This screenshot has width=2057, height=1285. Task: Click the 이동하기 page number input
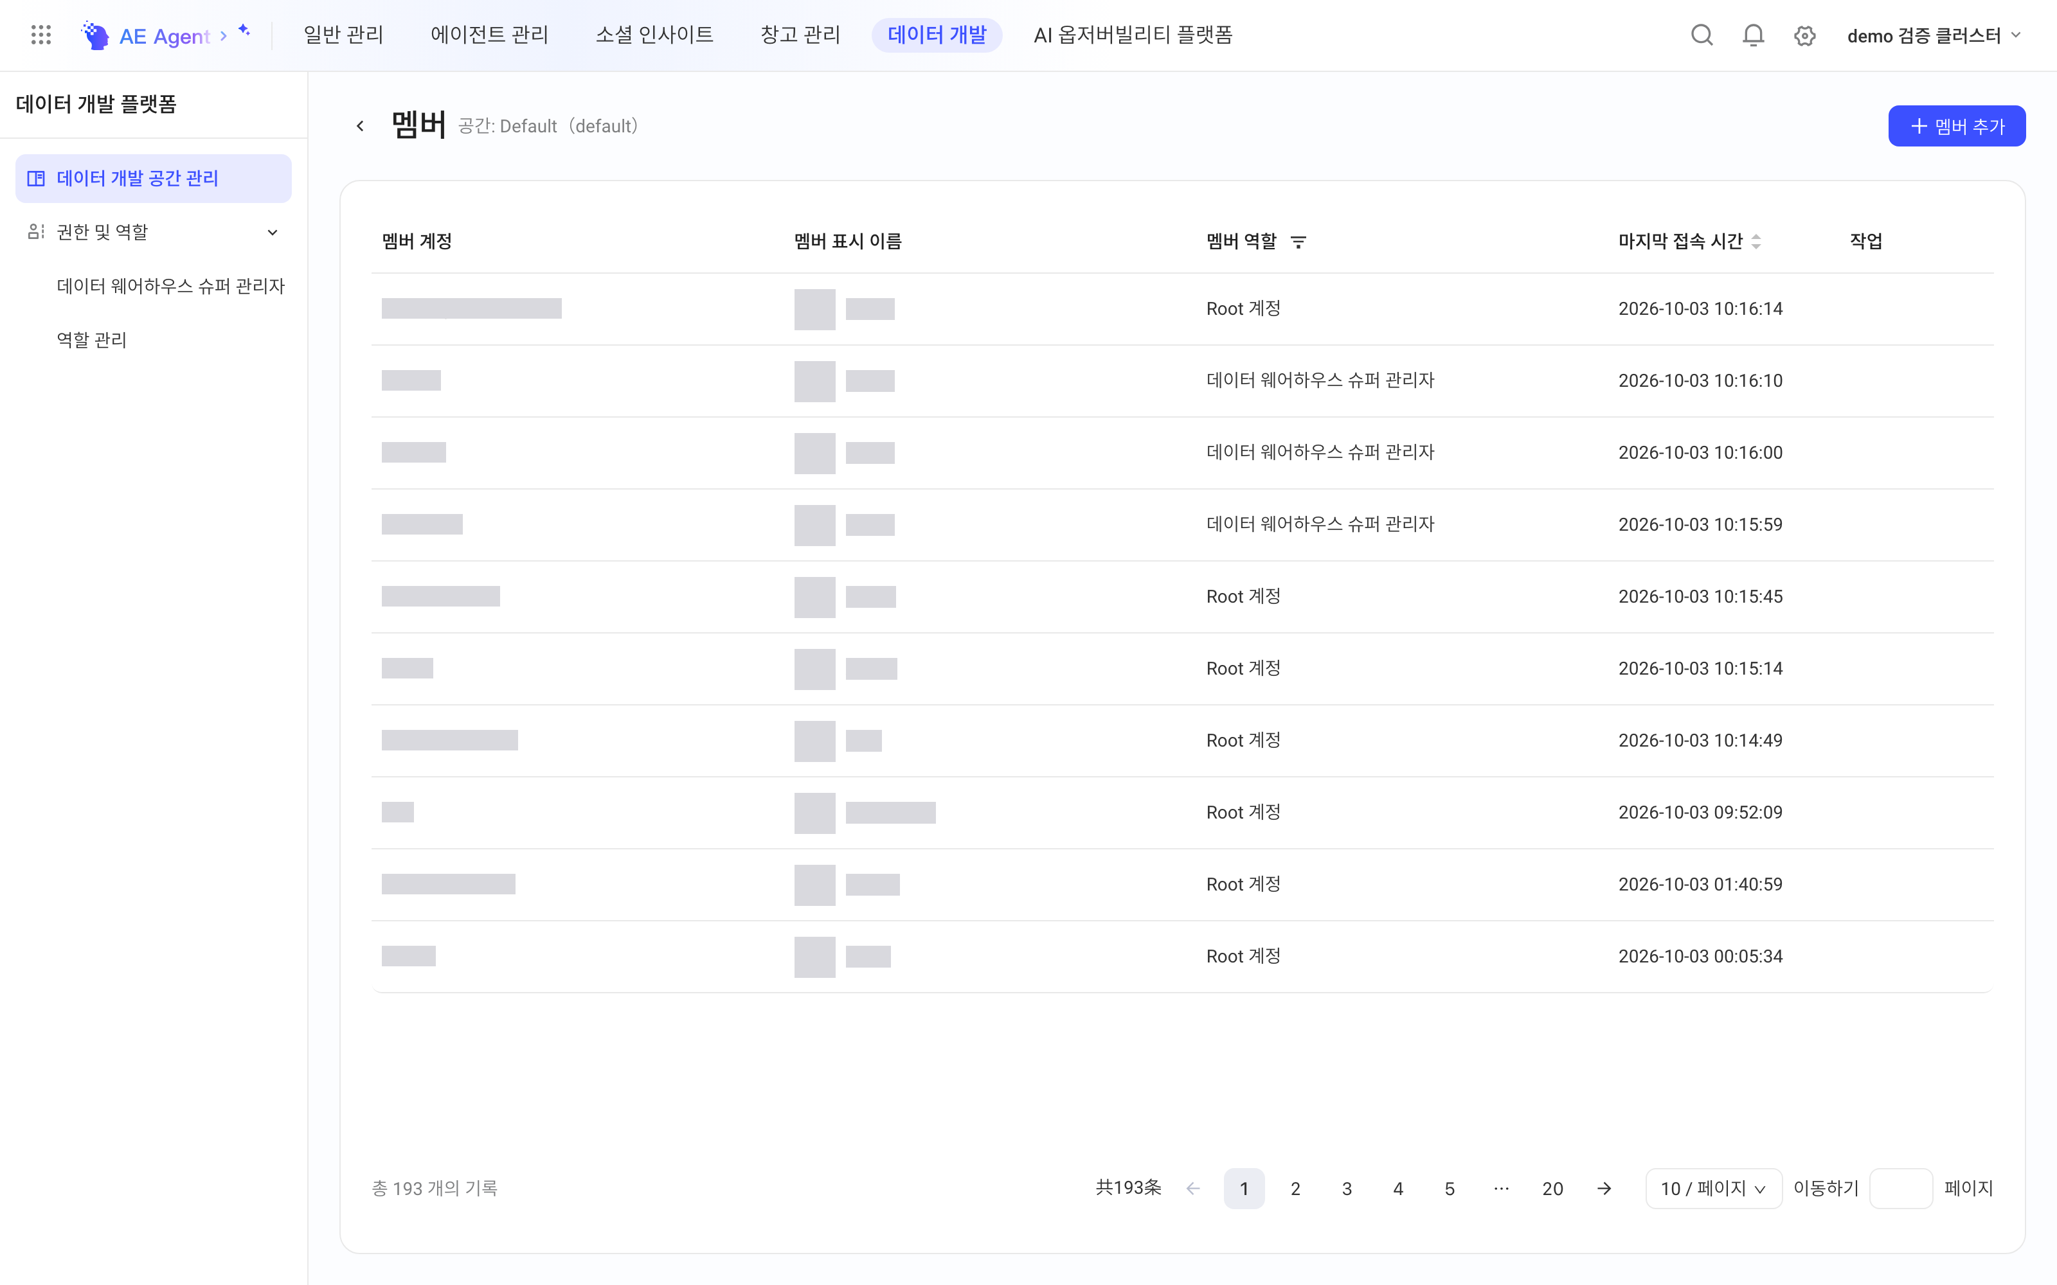pos(1901,1188)
